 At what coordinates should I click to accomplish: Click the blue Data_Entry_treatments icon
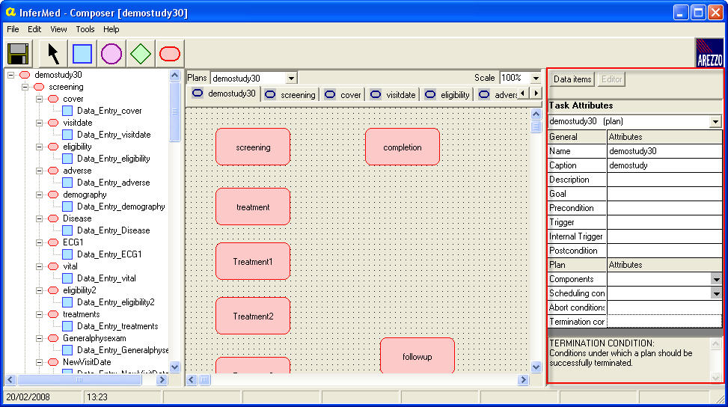click(67, 326)
